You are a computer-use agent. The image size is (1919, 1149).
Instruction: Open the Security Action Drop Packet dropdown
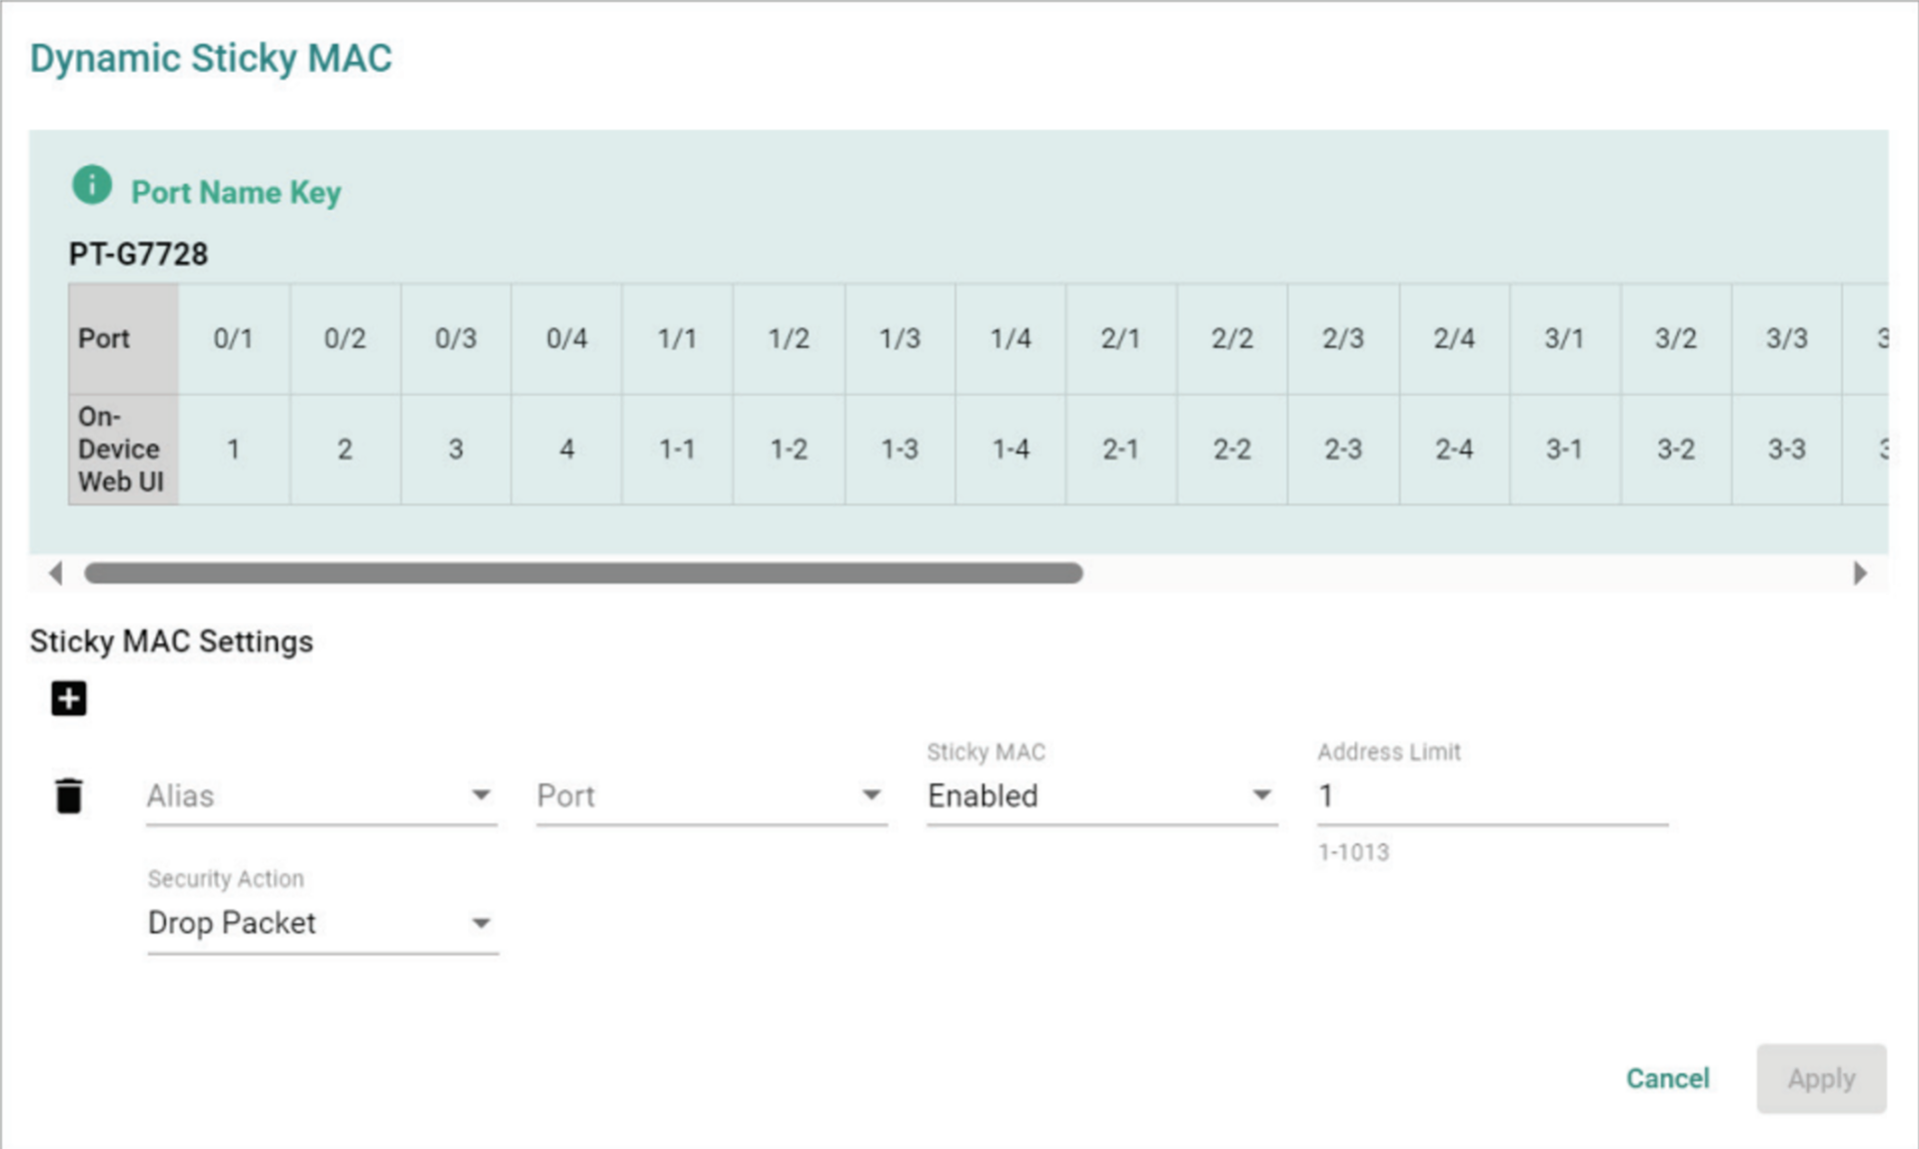[323, 922]
